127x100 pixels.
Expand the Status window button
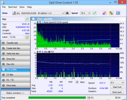[x=15, y=93]
